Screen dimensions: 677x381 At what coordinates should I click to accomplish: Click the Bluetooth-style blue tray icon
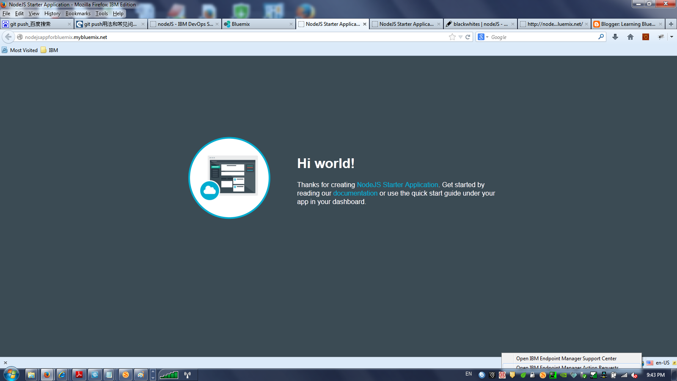(482, 375)
